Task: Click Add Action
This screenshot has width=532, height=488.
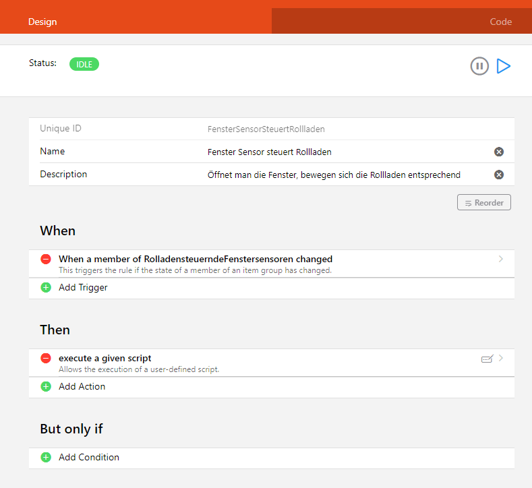Action: coord(82,387)
